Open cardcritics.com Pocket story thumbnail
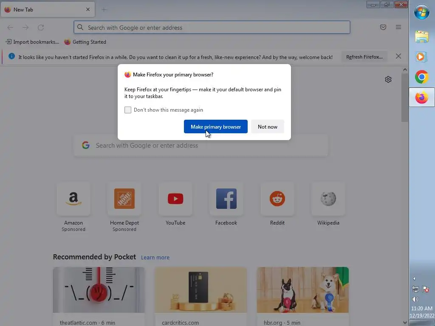 click(201, 290)
